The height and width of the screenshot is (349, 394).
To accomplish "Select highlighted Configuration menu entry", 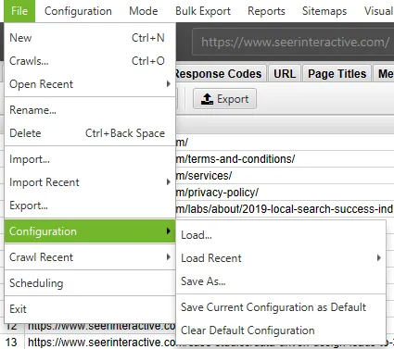I will click(90, 231).
